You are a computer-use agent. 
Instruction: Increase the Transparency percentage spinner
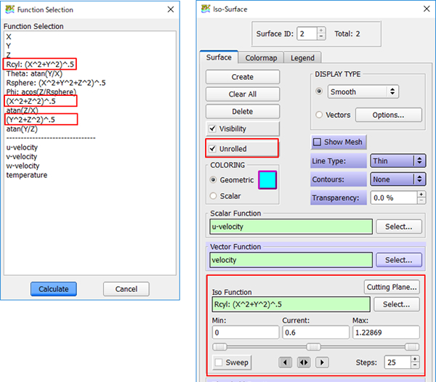pyautogui.click(x=421, y=194)
